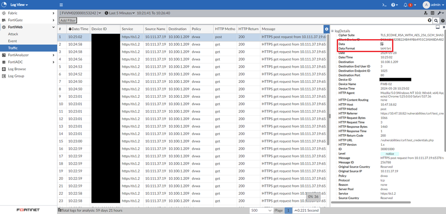Sort by the Service column header
This screenshot has width=446, height=214.
pos(131,29)
